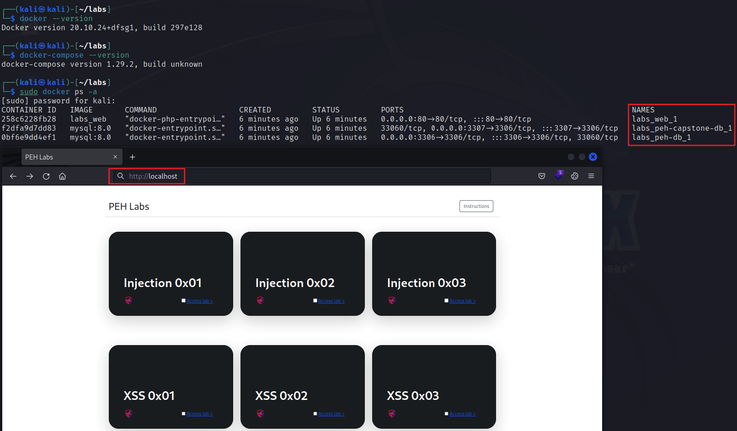
Task: Check the box next to Injection 0x01 Access lab
Action: click(x=183, y=300)
